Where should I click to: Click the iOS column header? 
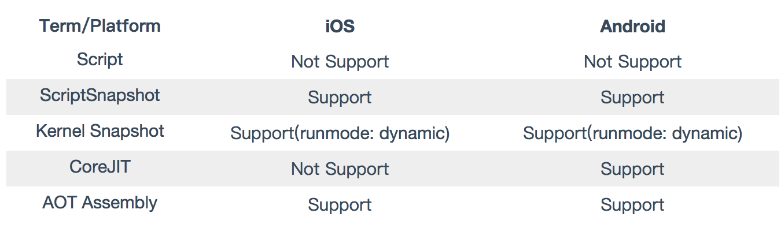[340, 27]
